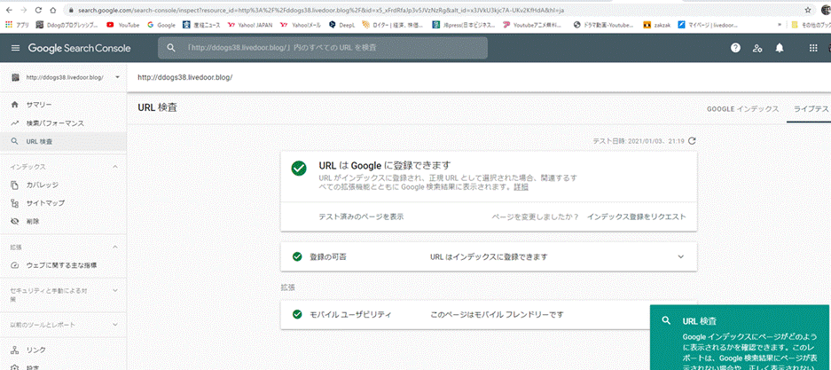Click the カバレッジ pages icon

(x=15, y=185)
